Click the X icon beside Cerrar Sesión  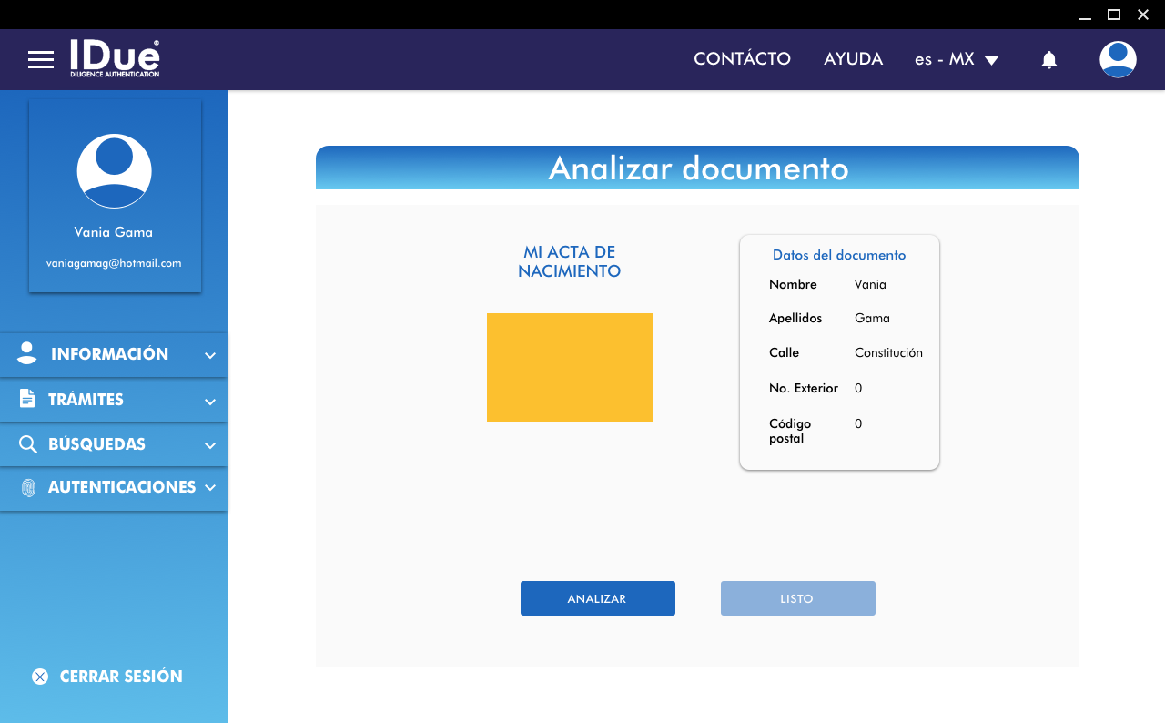(x=40, y=677)
